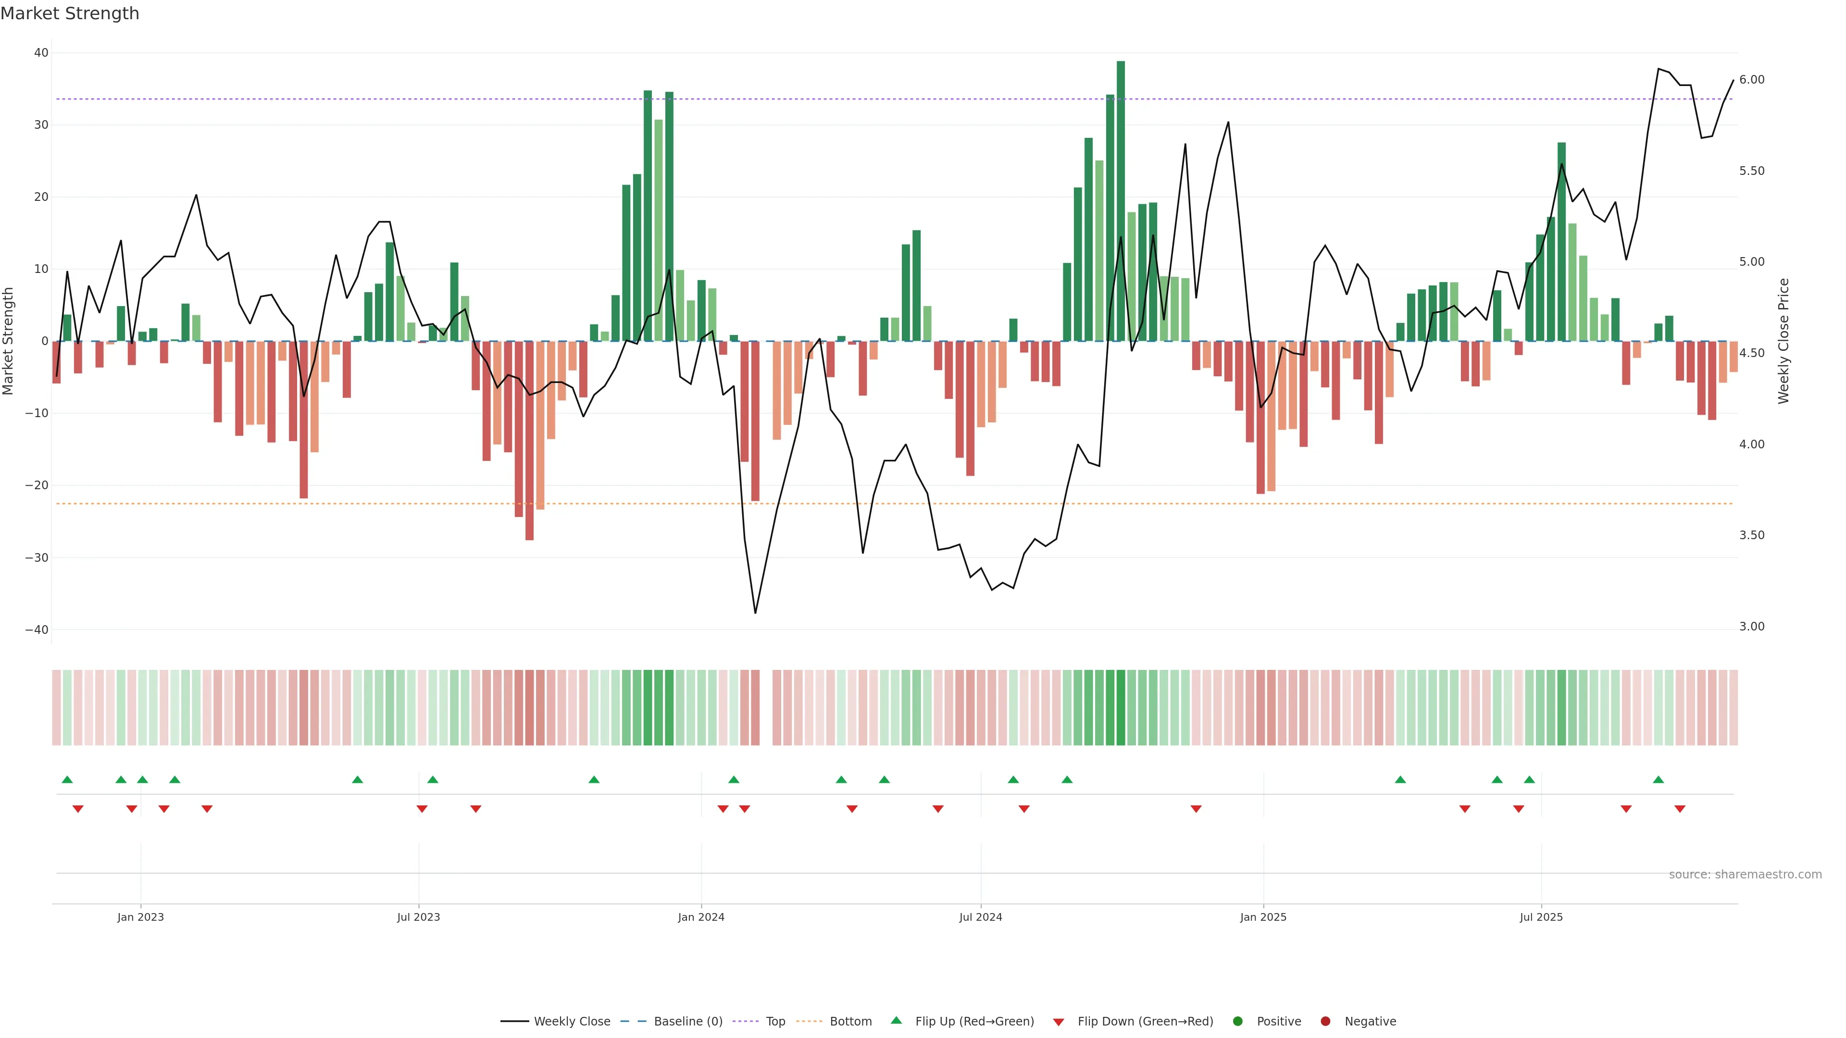Click green Positive legend dot
Screen dimensions: 1846x1038
click(x=1237, y=1022)
